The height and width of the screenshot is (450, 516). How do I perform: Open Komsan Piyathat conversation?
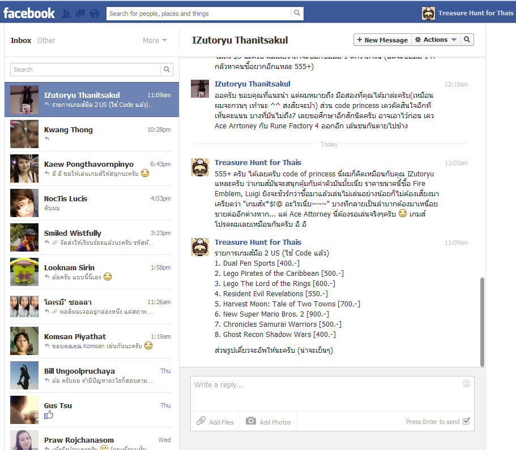92,341
